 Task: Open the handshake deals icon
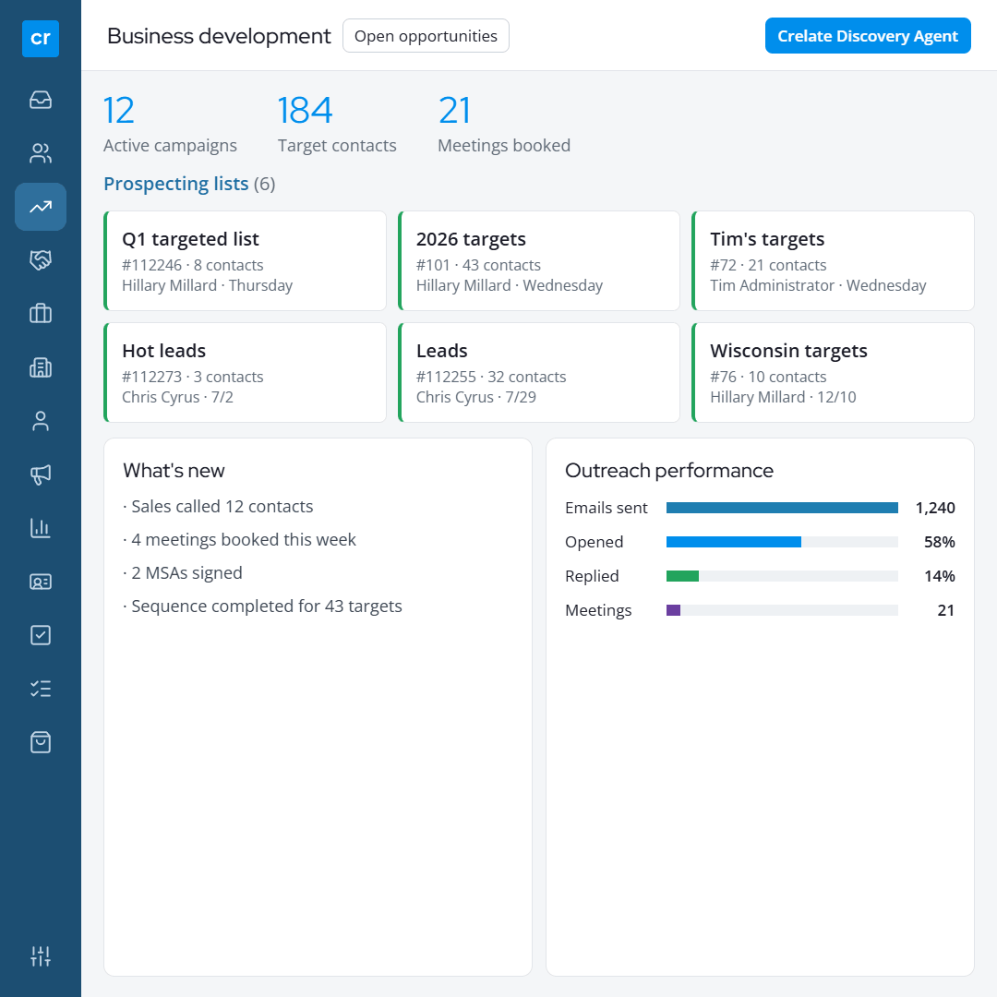pos(41,260)
